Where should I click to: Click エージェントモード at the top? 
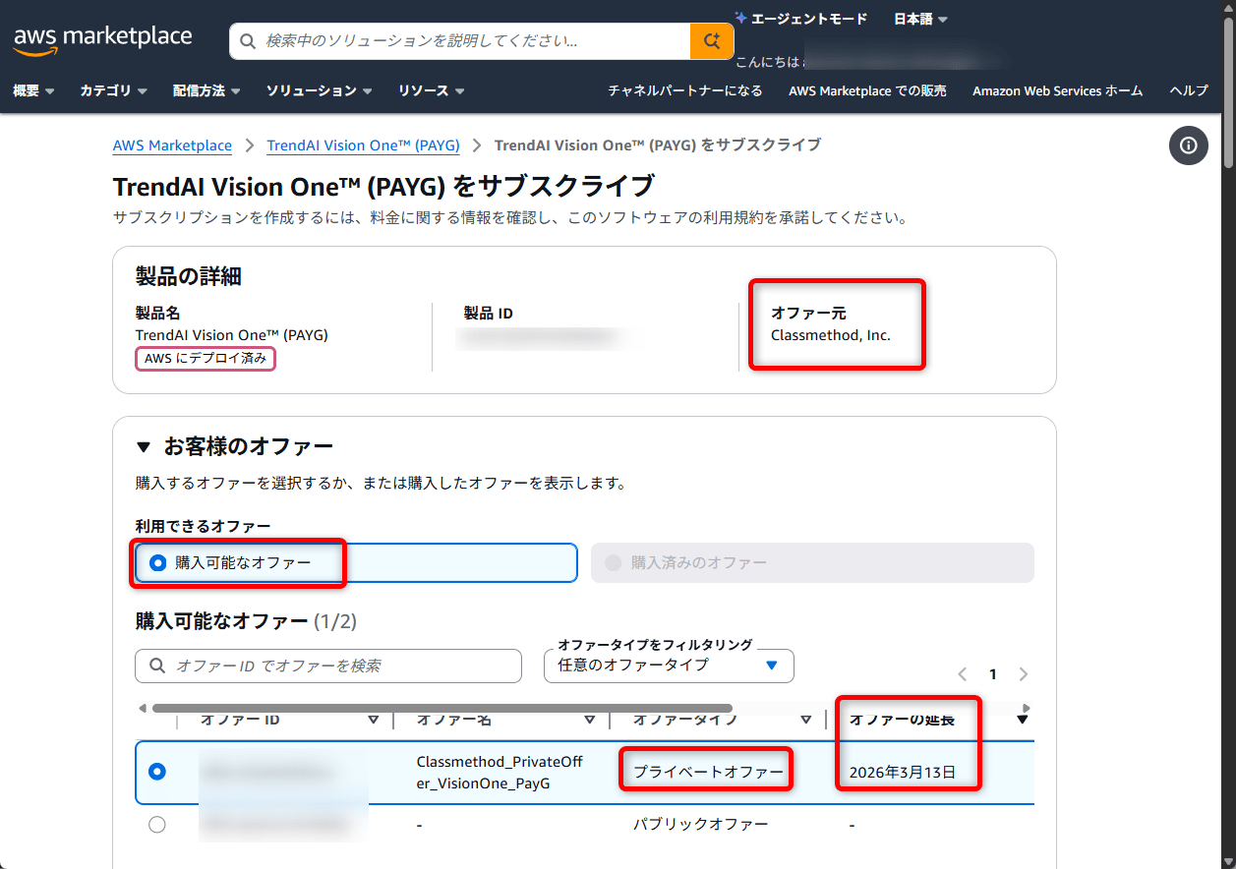808,19
